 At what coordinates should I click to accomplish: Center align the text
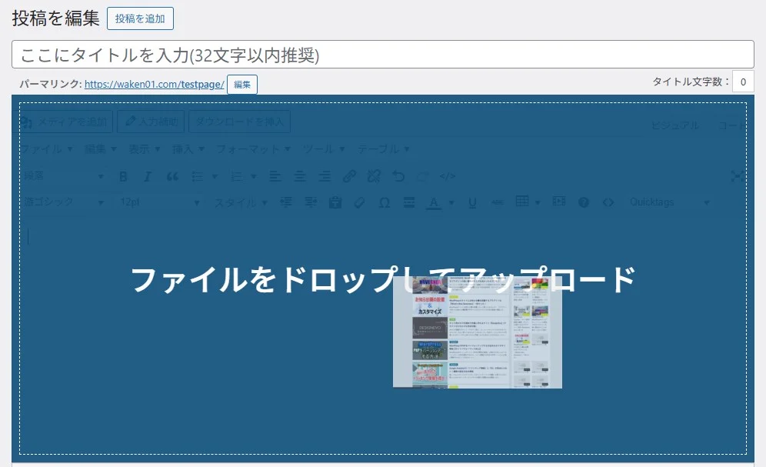click(x=300, y=176)
